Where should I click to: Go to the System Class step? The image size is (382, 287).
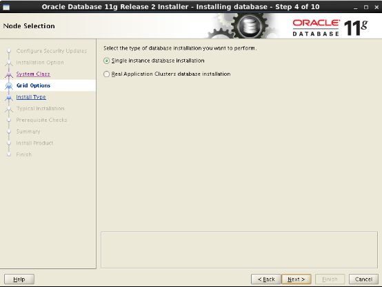point(33,74)
